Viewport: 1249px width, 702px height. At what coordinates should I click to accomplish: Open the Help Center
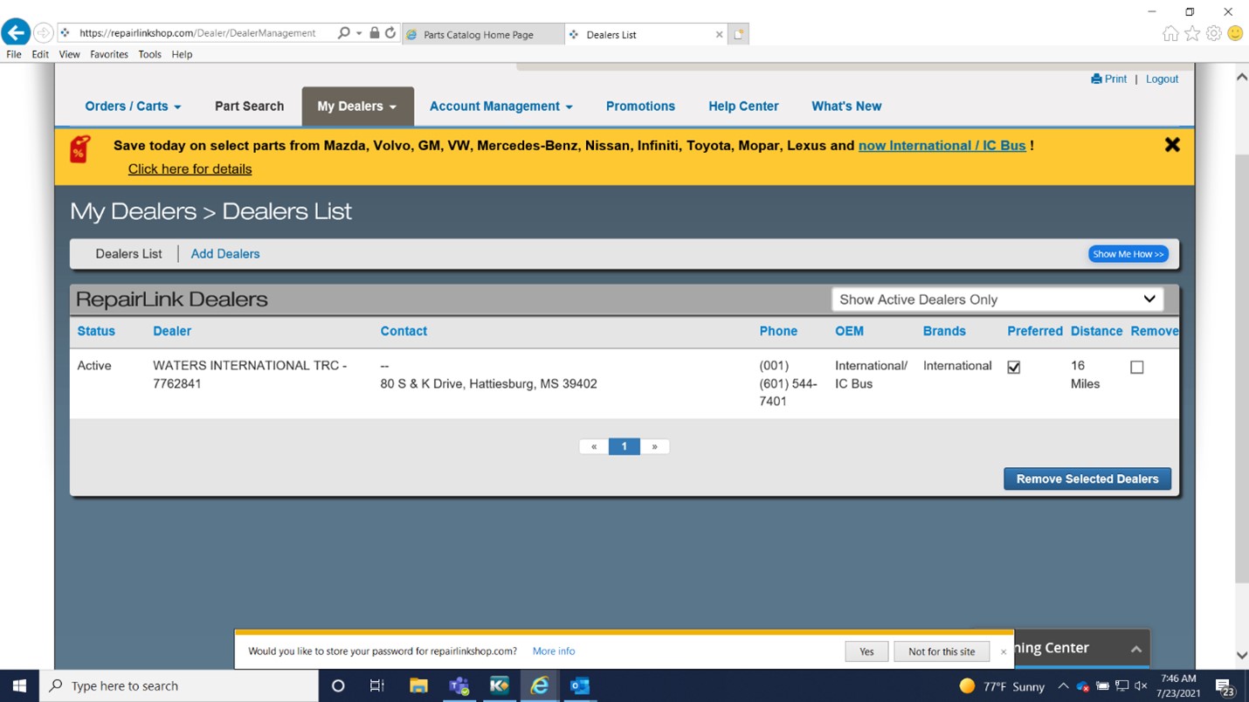[x=743, y=106]
